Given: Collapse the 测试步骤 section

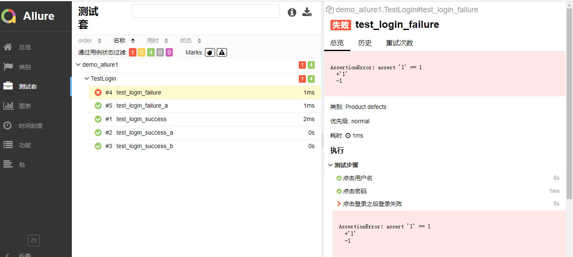Looking at the screenshot, I should click(x=330, y=165).
